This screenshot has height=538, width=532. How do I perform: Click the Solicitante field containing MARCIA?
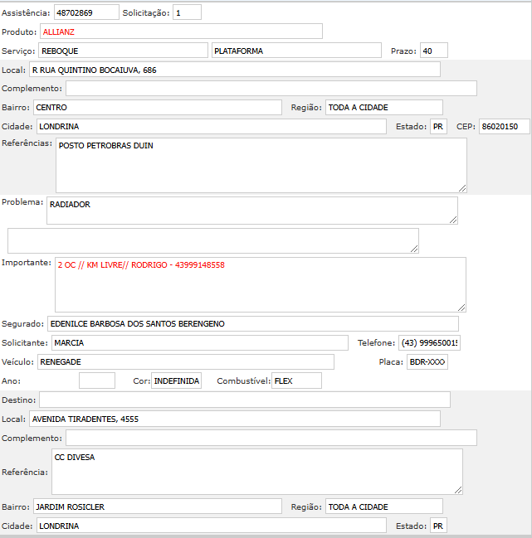pos(199,342)
